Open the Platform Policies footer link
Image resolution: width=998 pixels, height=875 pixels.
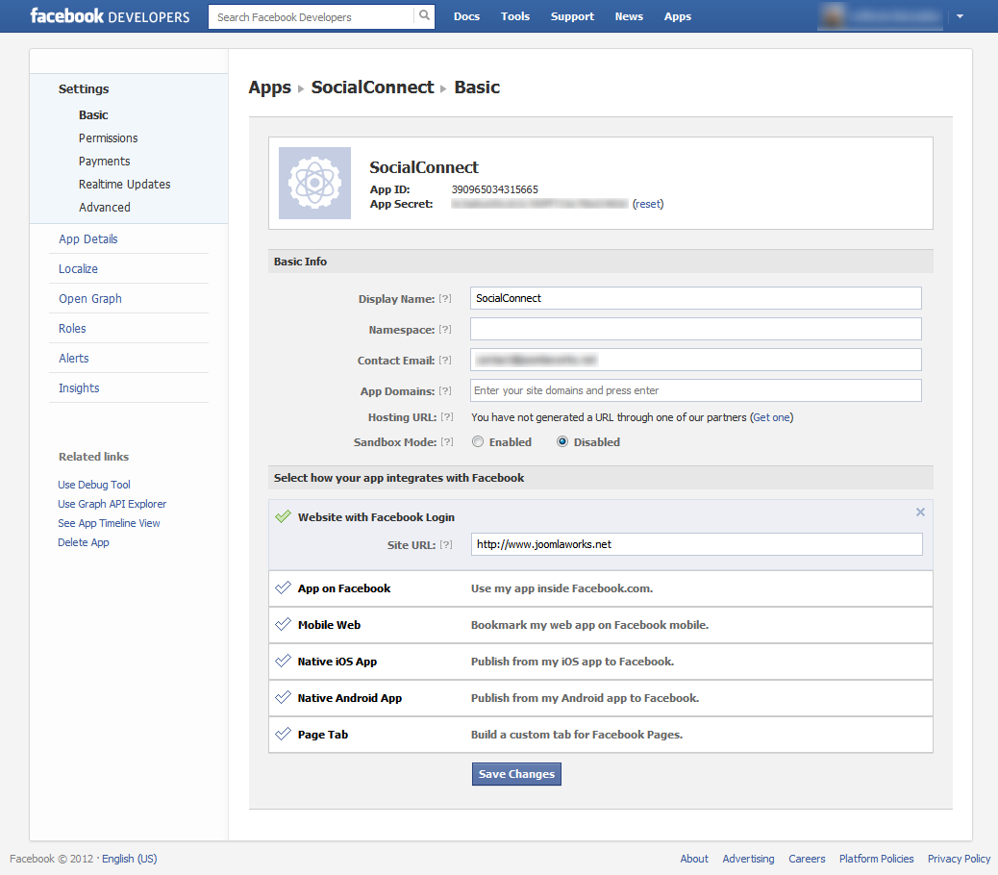click(876, 859)
